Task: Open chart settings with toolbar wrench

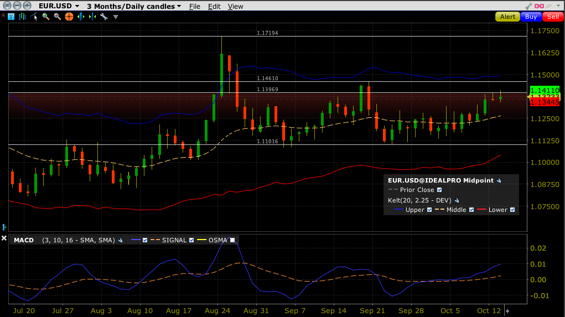Action: click(x=104, y=17)
